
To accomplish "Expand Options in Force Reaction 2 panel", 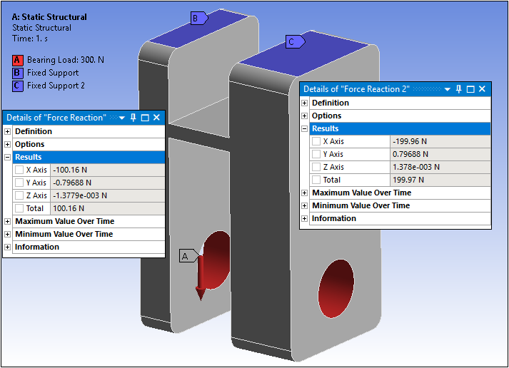I will pos(304,116).
